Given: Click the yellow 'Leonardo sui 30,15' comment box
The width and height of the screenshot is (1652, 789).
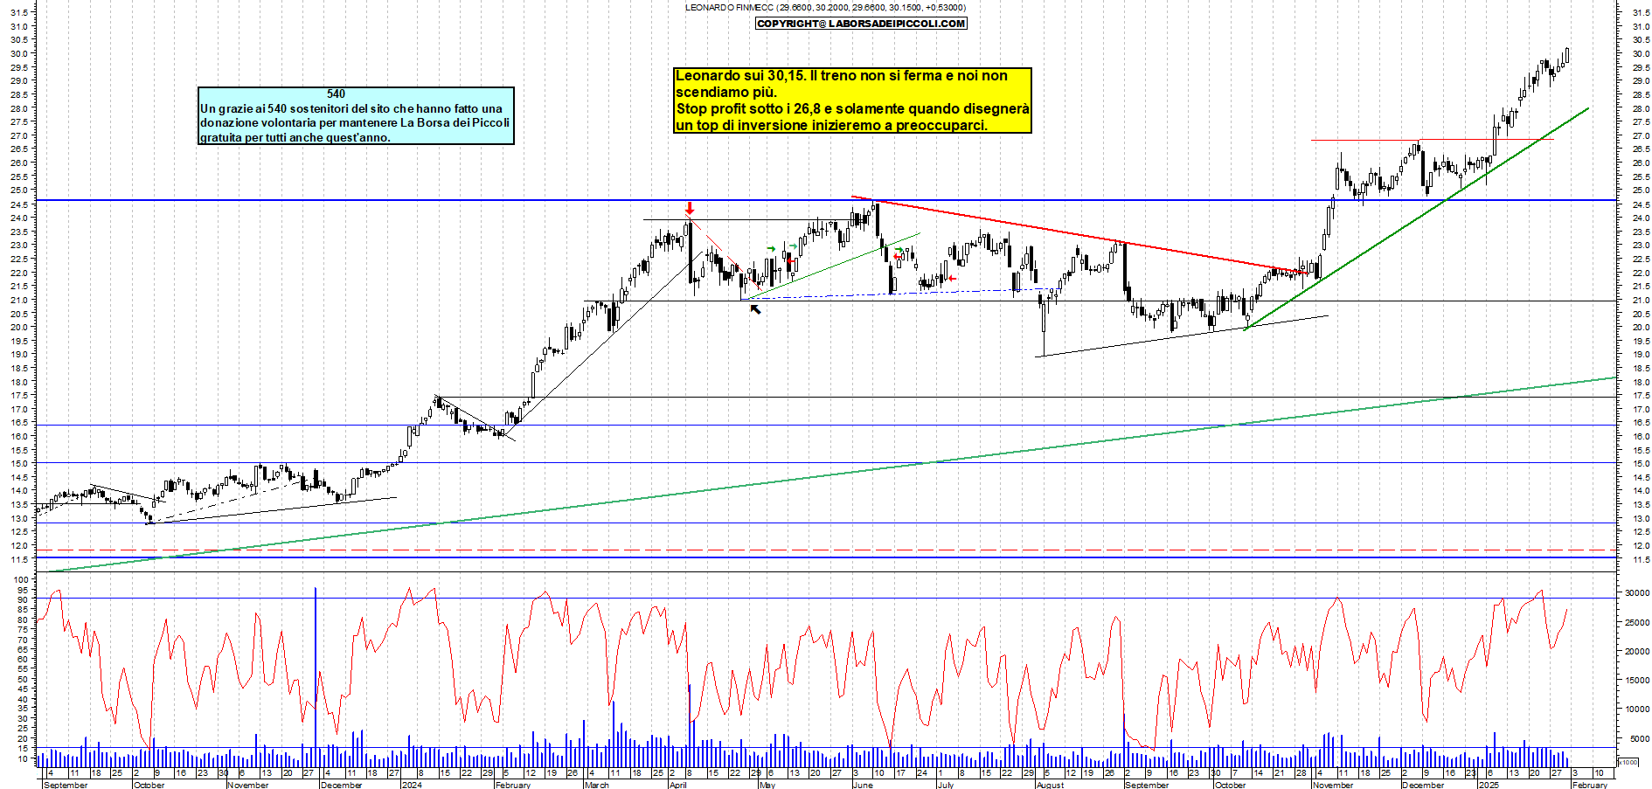Looking at the screenshot, I should (852, 100).
